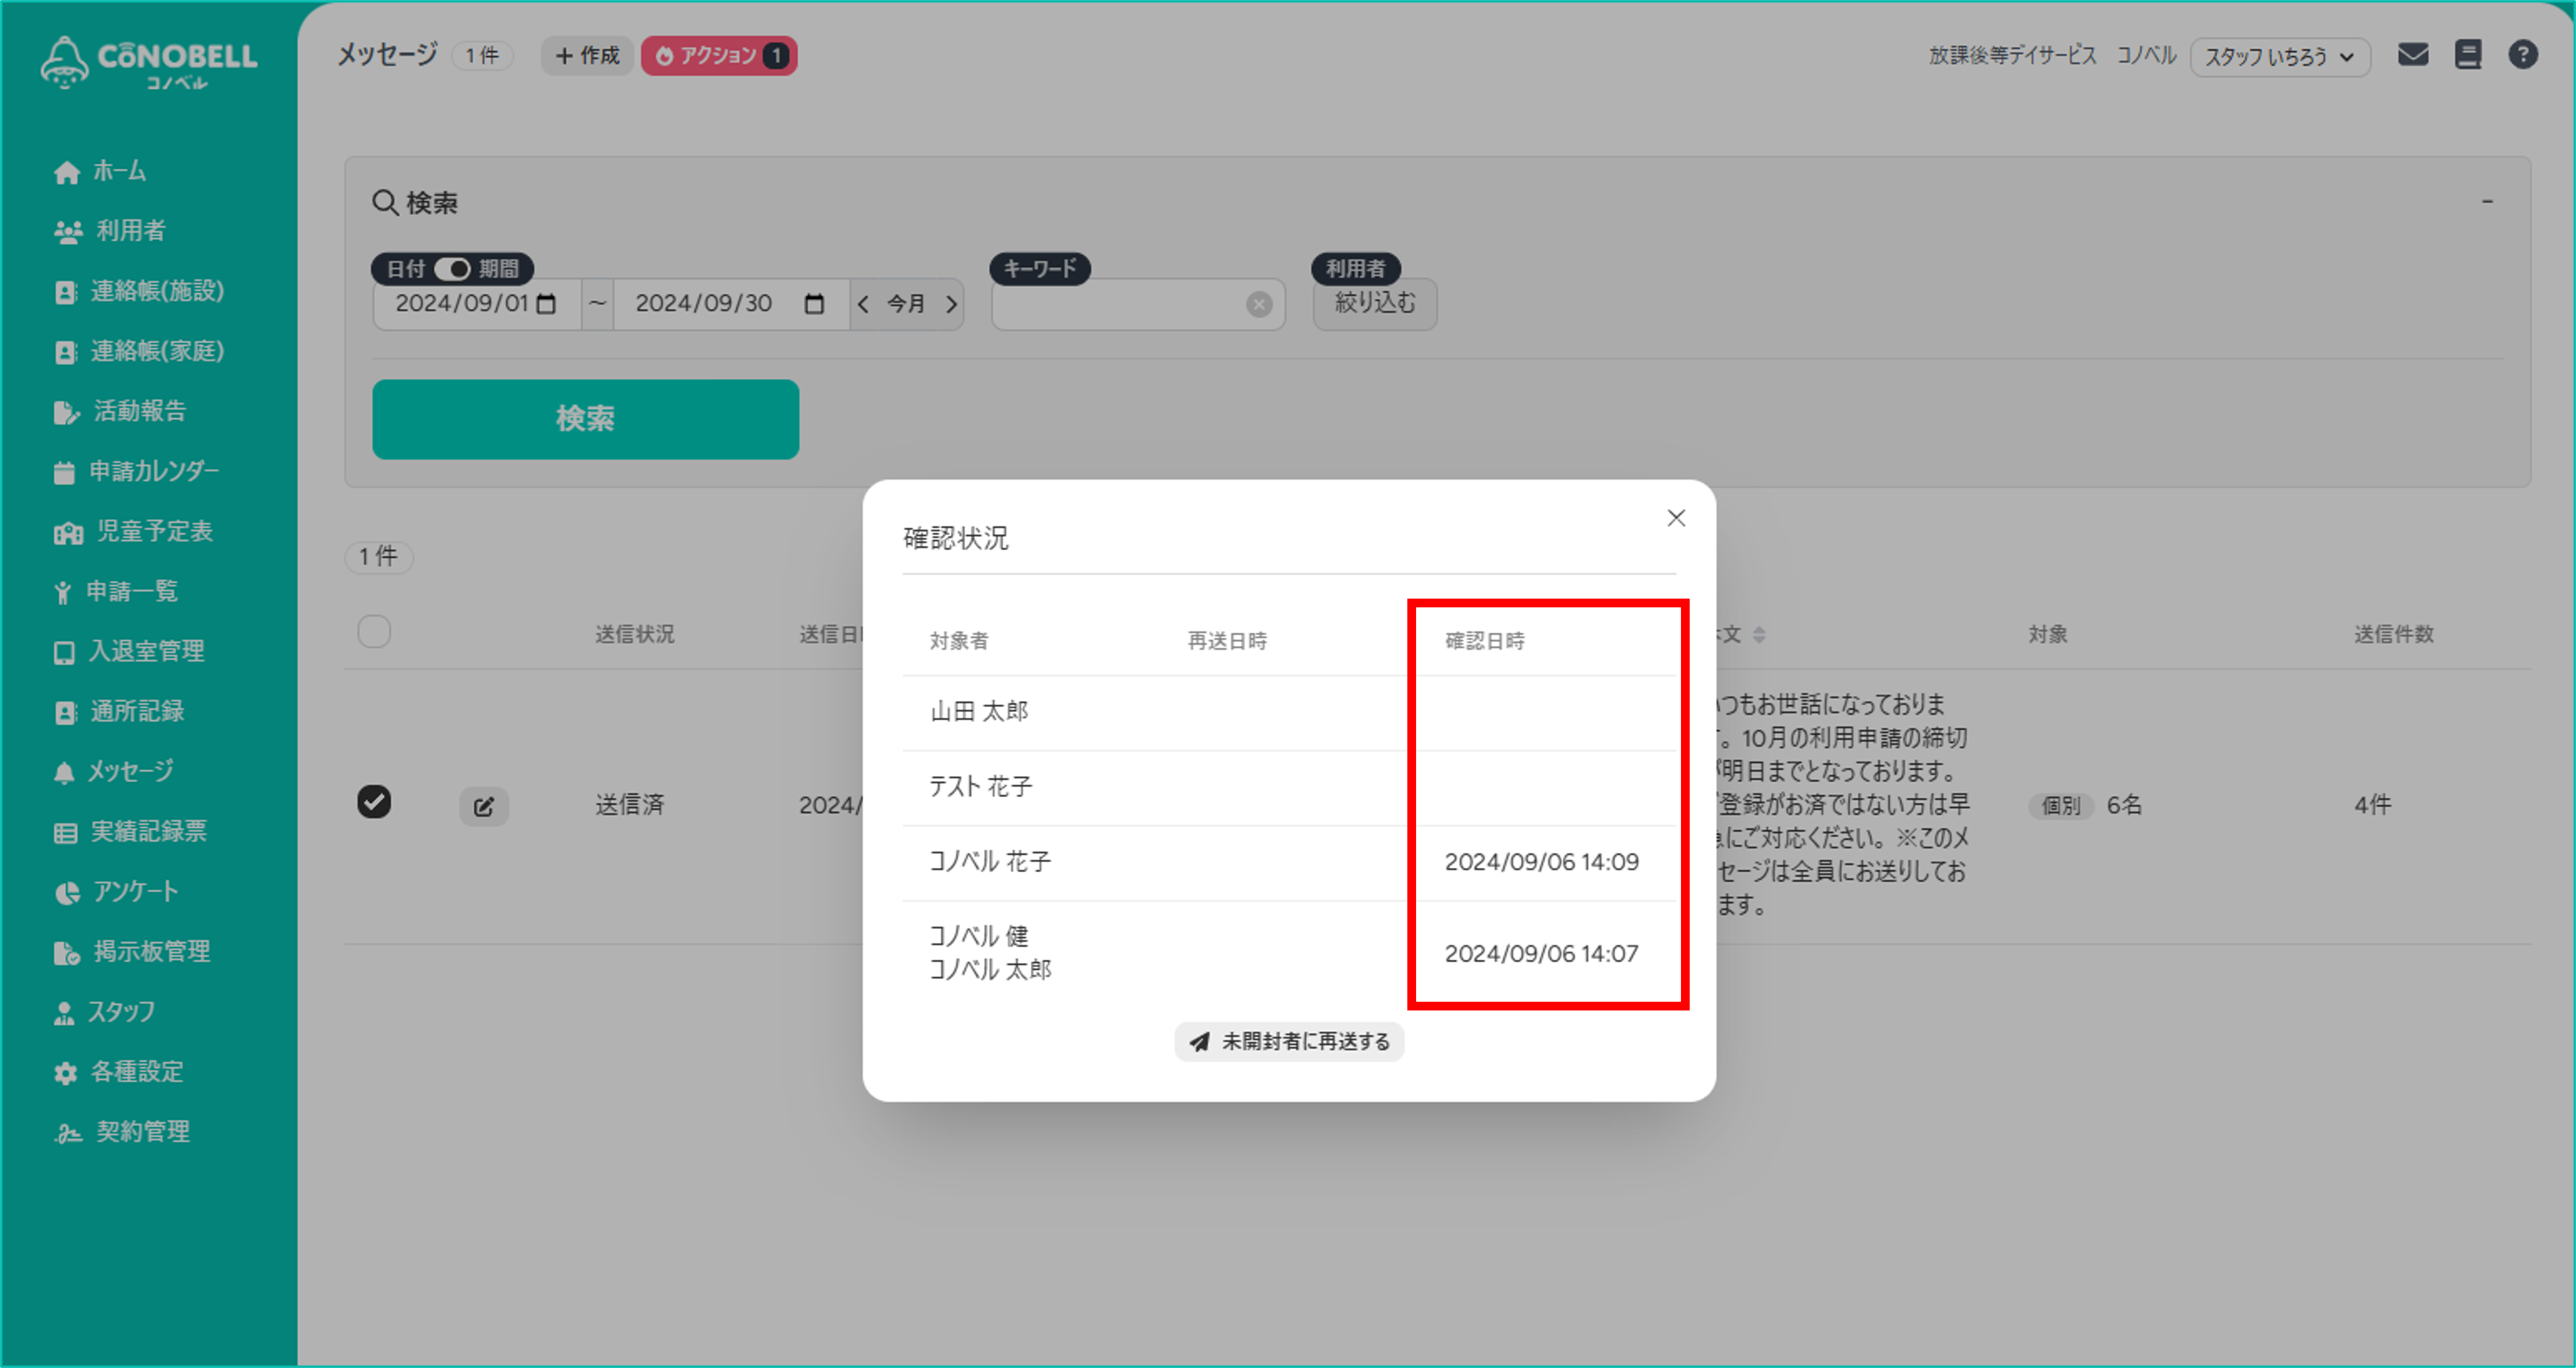
Task: Open 申請カレンダー in the sidebar
Action: pyautogui.click(x=136, y=471)
